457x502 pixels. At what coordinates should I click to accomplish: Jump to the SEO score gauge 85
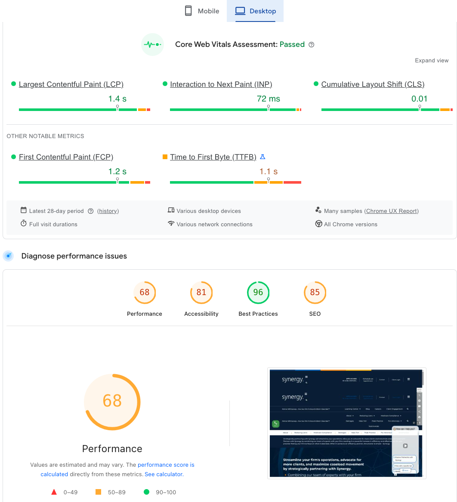tap(315, 293)
